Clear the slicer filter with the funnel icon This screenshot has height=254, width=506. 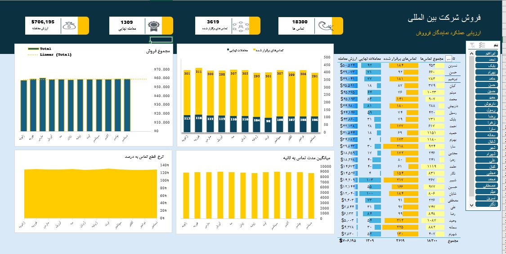point(472,45)
